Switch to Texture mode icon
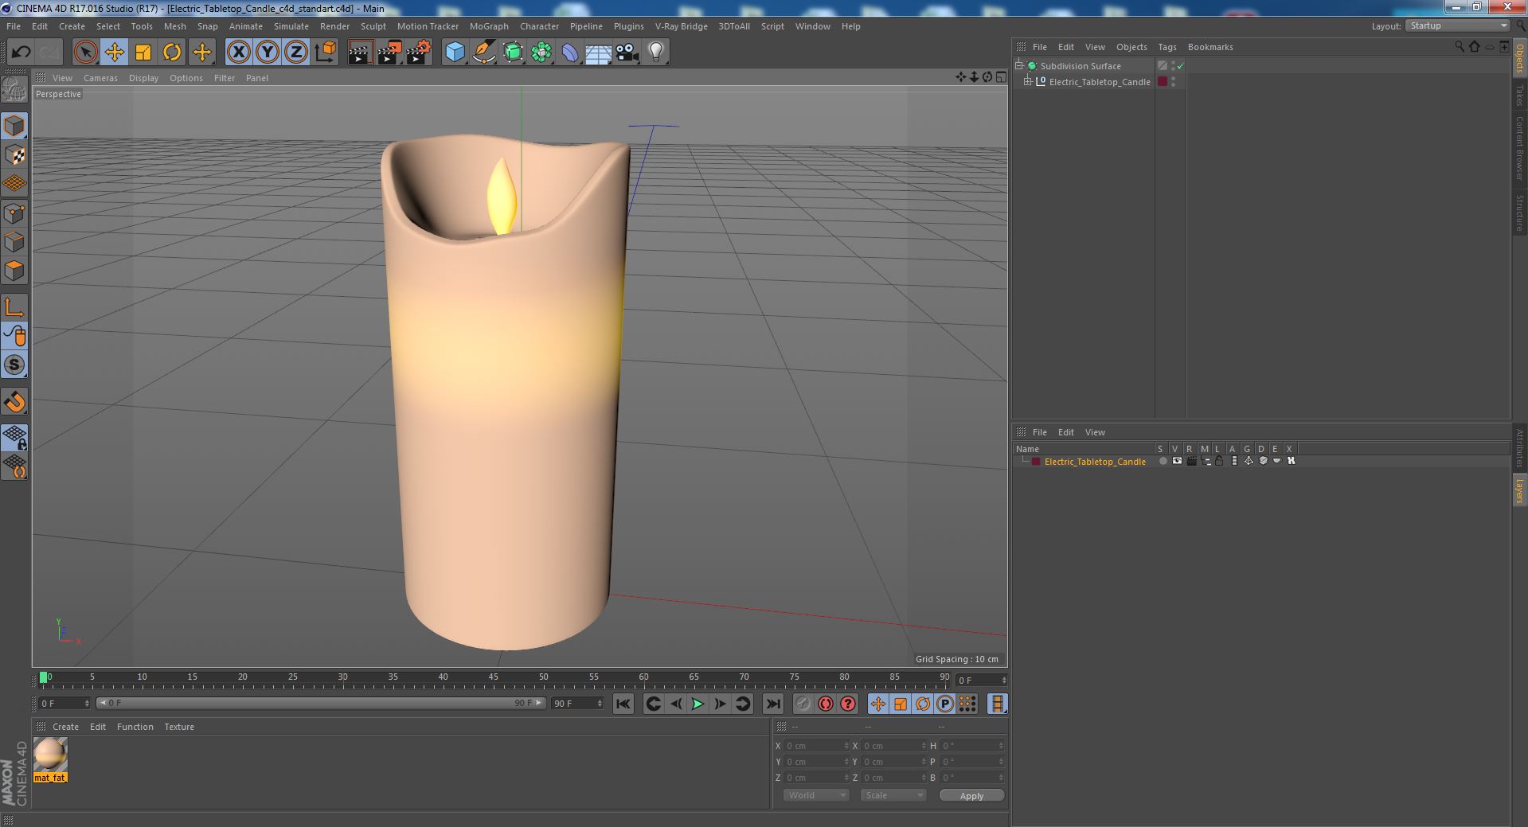Viewport: 1528px width, 827px height. 14,155
